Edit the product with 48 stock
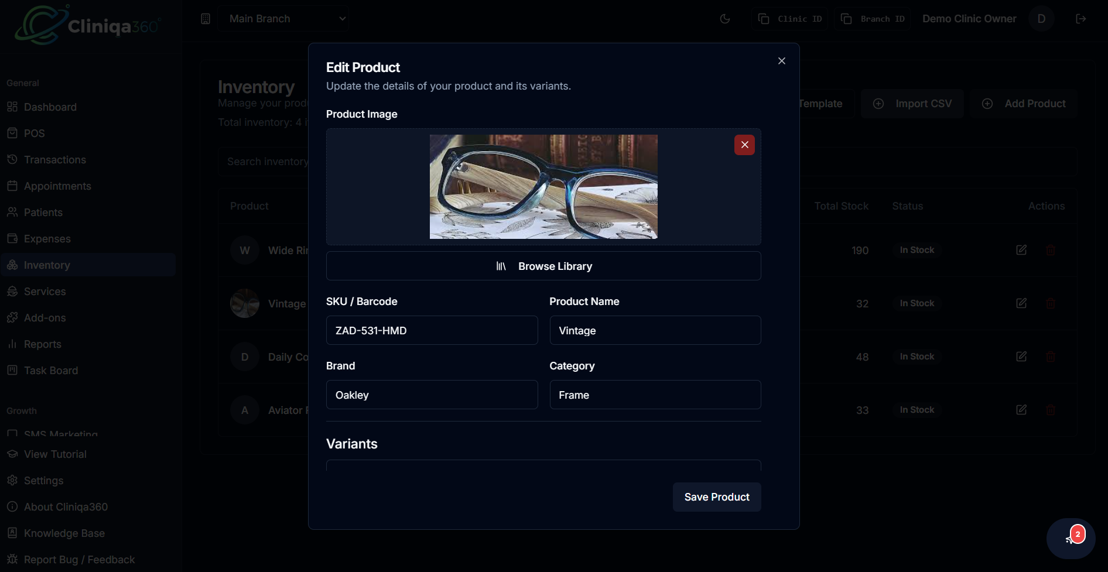 (x=1021, y=357)
